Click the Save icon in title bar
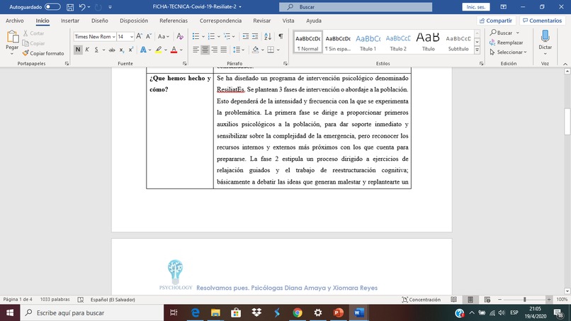571x321 pixels. point(70,7)
